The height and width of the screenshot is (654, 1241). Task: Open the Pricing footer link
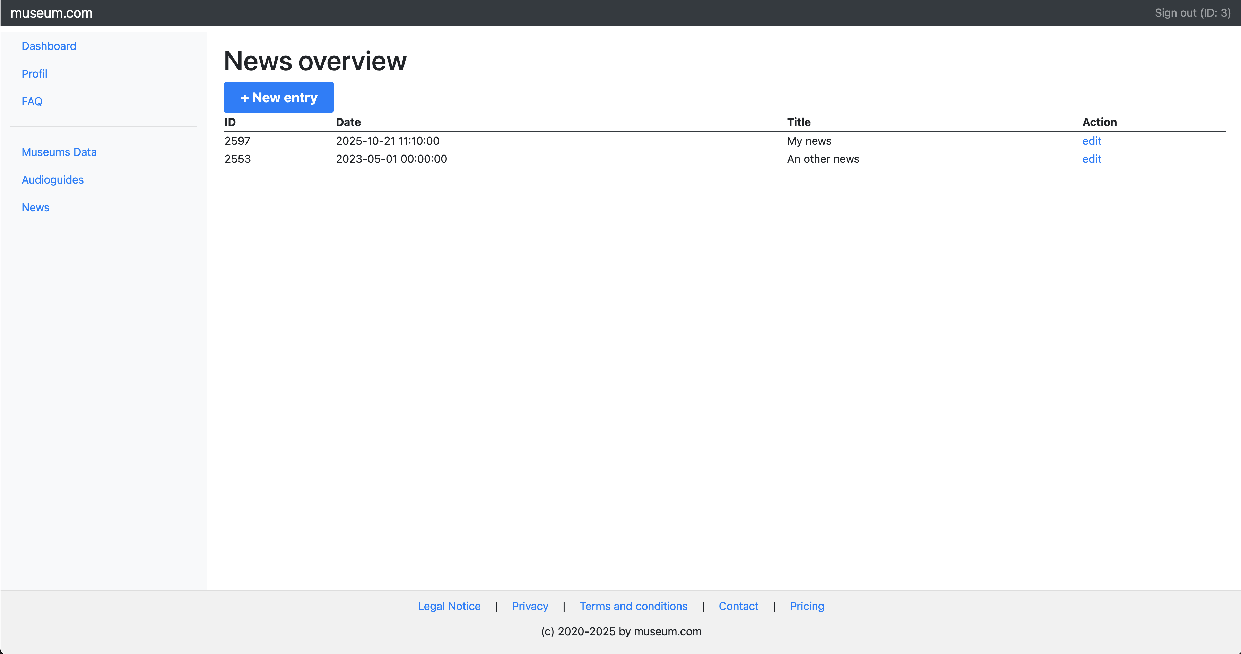(x=806, y=606)
